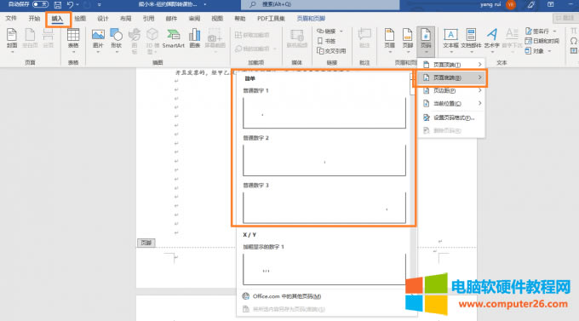
Task: Open the Table (表格) insert button
Action: click(x=73, y=39)
